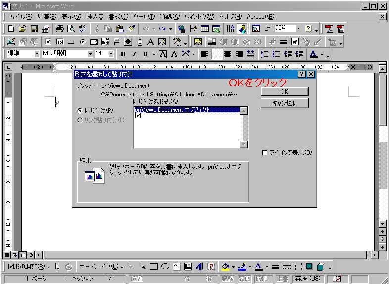Expand 図形の調整(R) menu

(29, 267)
